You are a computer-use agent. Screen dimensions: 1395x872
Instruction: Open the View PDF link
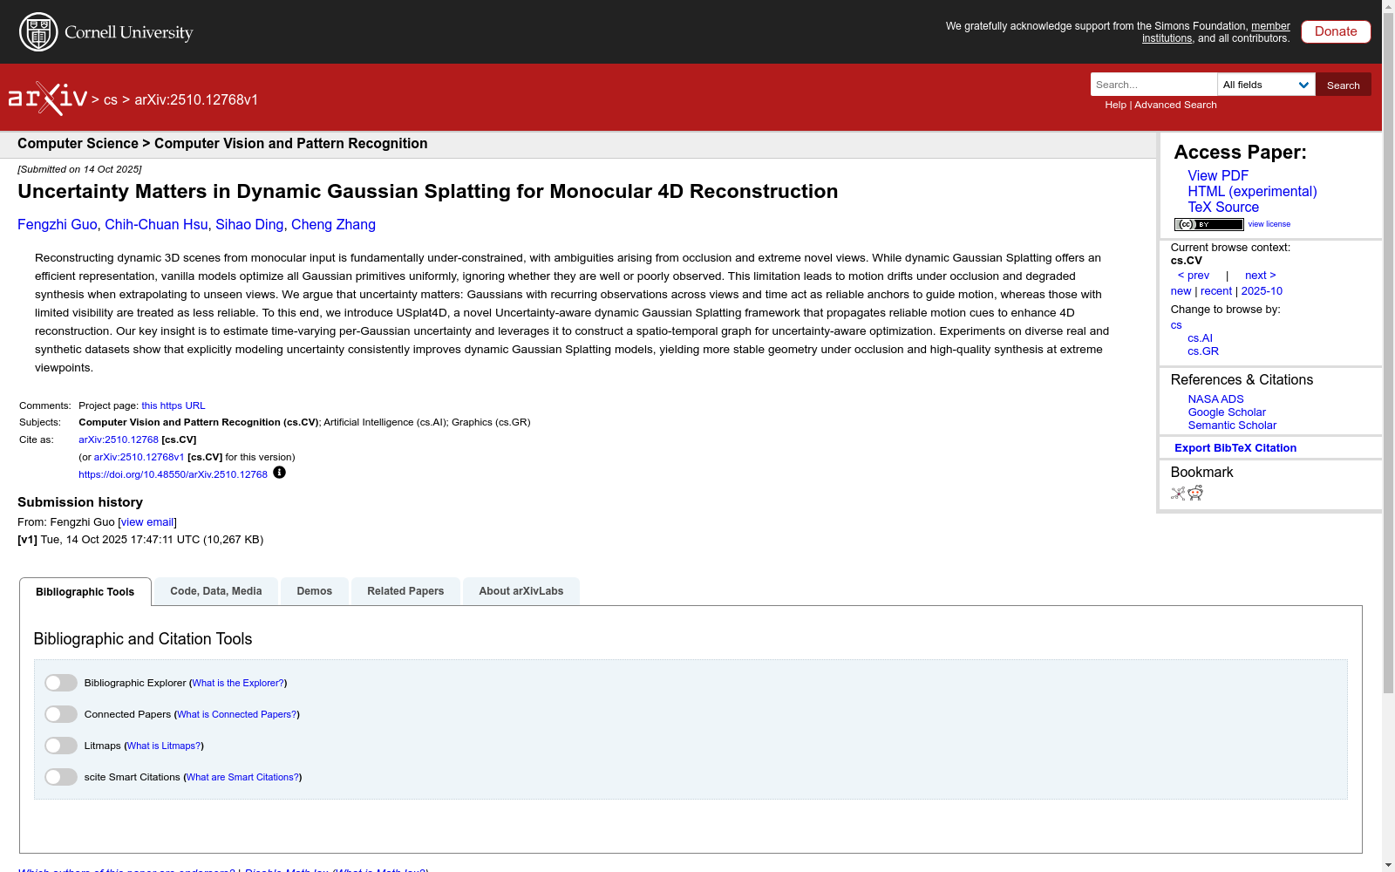[1218, 175]
